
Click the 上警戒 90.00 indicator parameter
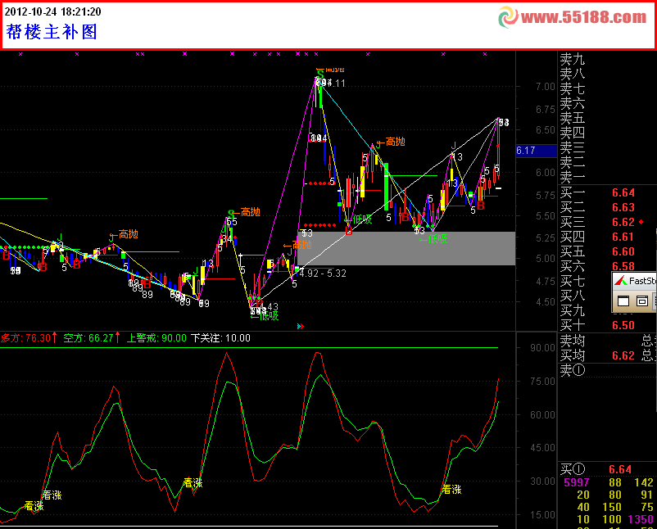[155, 337]
